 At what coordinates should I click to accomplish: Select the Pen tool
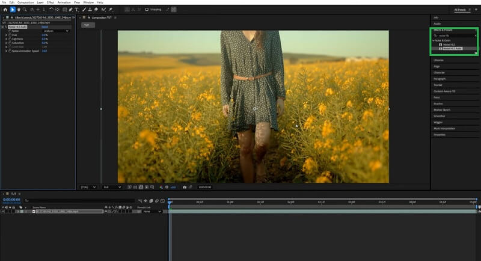[70, 10]
